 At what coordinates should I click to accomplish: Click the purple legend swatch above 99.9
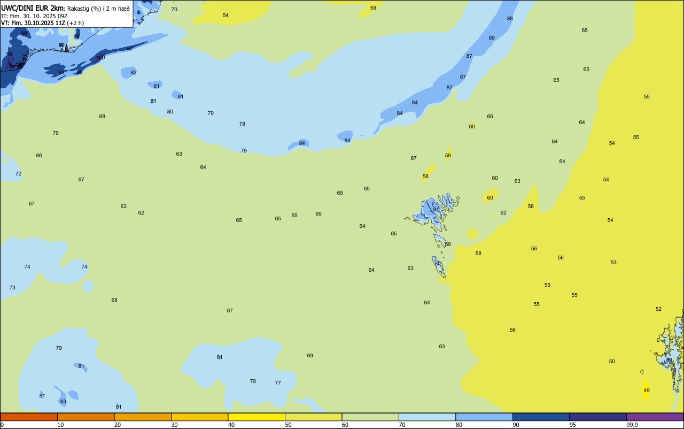pos(655,417)
